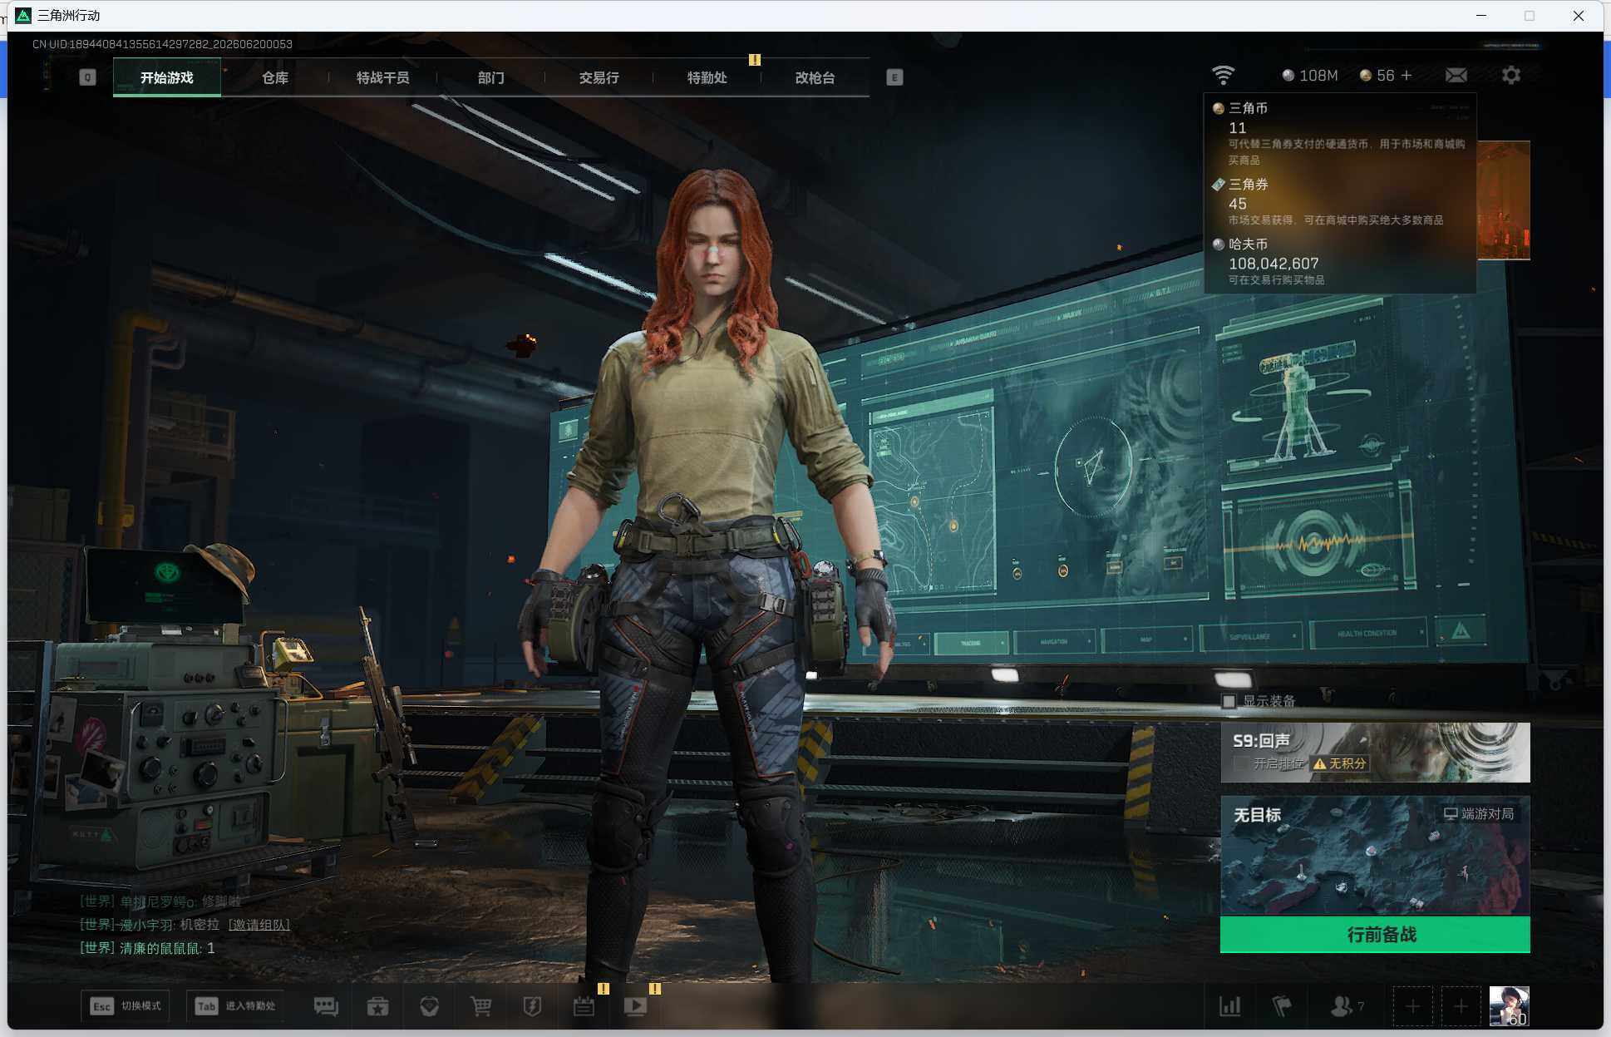Click the video play screen icon

tap(635, 1006)
